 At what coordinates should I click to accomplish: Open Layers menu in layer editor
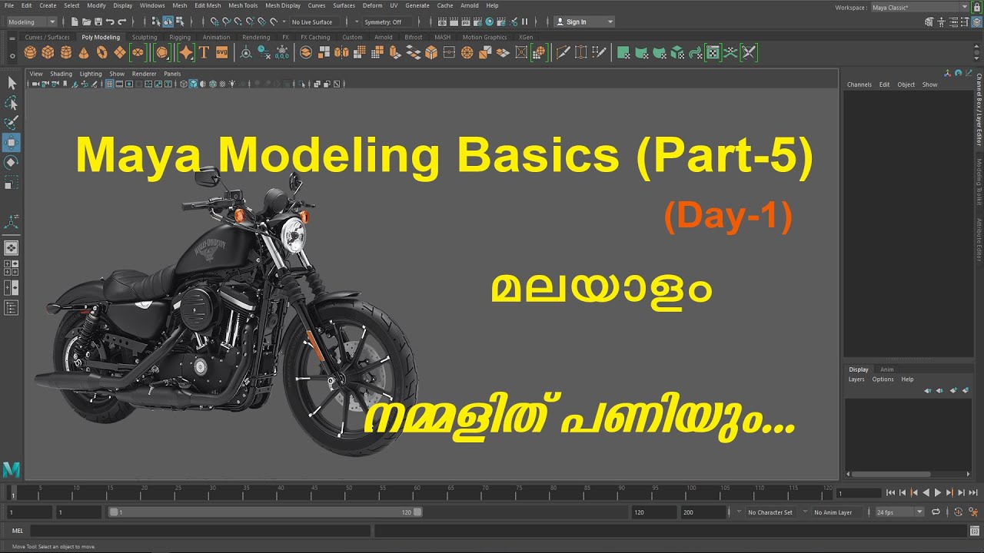(x=856, y=379)
